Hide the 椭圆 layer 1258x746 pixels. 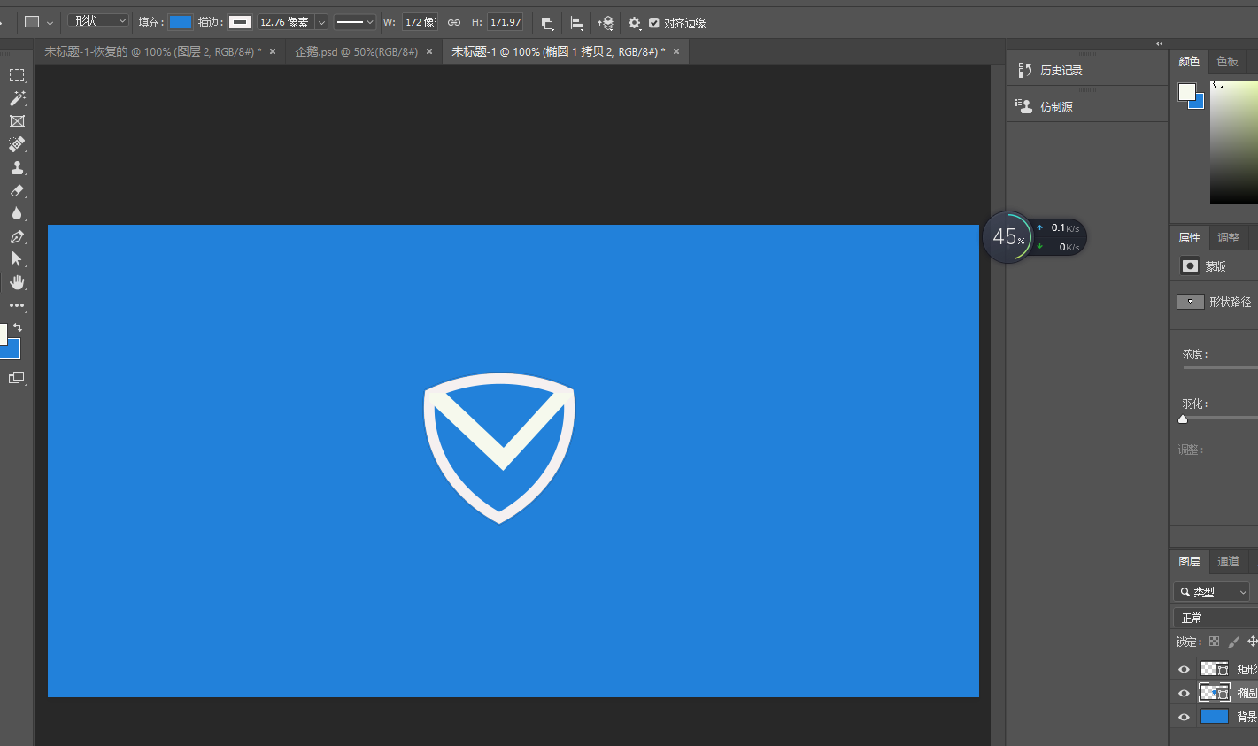click(1184, 693)
